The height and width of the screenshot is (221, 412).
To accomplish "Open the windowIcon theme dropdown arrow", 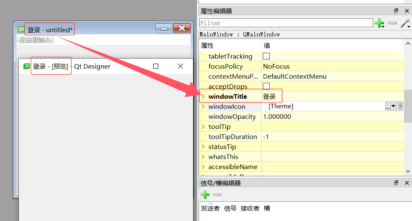I will coord(394,106).
